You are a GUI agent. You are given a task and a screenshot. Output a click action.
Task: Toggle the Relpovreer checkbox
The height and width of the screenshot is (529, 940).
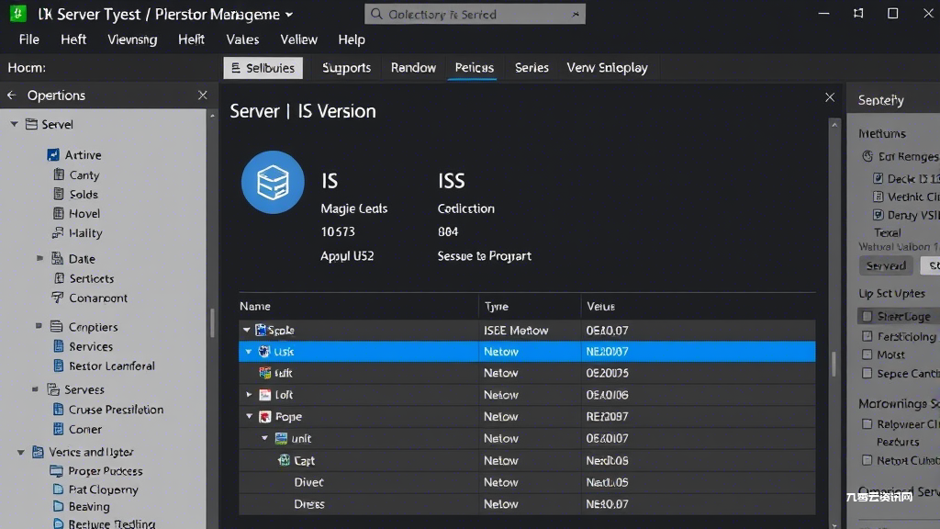click(x=867, y=424)
